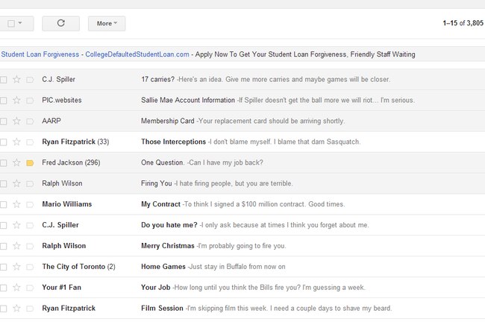485x322 pixels.
Task: Check the Mario Williams email
Action: 4,205
